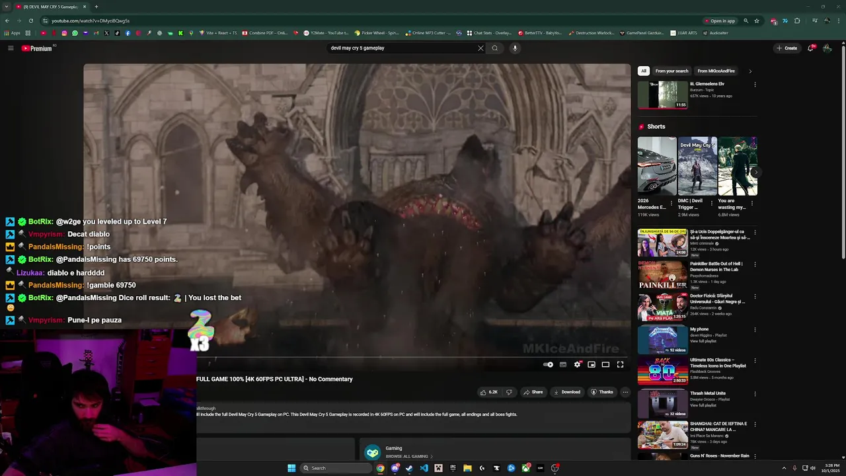Screen dimensions: 846x476
Task: Click the browser back arrow
Action: (7, 20)
